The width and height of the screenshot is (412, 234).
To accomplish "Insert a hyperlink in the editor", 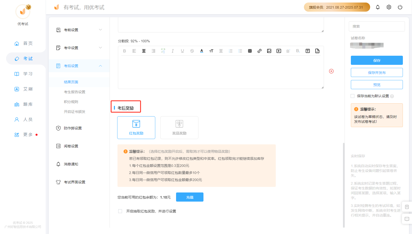I will pyautogui.click(x=260, y=51).
